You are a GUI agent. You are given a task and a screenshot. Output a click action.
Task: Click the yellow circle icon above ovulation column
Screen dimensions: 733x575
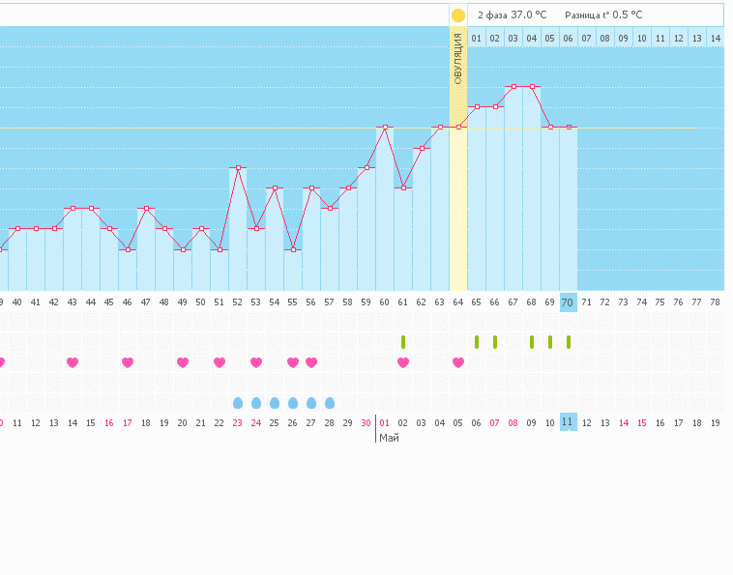[x=458, y=15]
